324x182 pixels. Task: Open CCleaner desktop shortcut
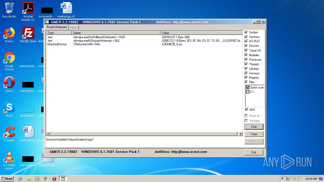point(9,134)
